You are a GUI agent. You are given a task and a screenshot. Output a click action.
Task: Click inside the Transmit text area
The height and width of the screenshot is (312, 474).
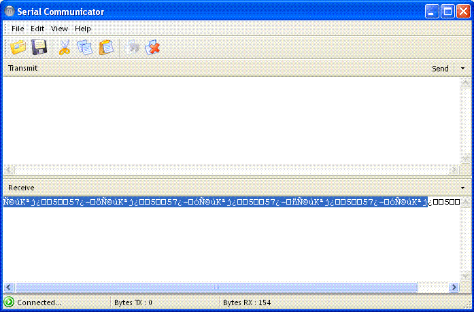231,119
